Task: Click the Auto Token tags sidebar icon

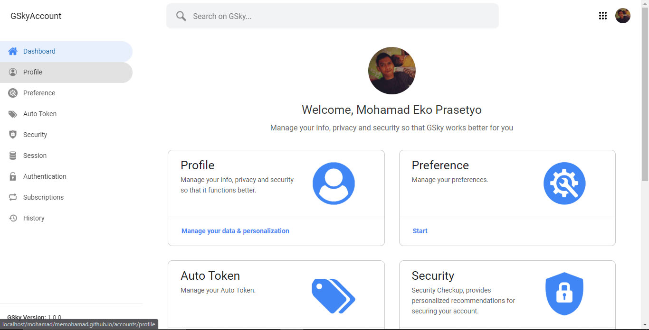Action: tap(13, 114)
